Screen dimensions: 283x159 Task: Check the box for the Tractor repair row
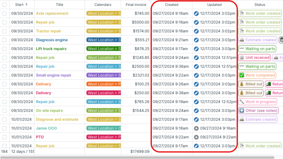[4, 31]
